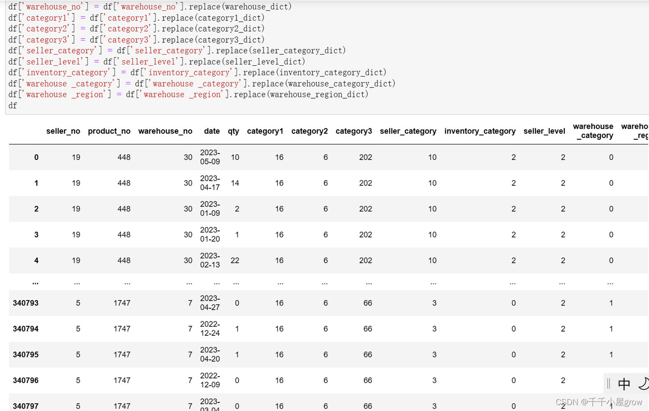The image size is (649, 411).
Task: Click the seller_no column header
Action: tap(63, 131)
